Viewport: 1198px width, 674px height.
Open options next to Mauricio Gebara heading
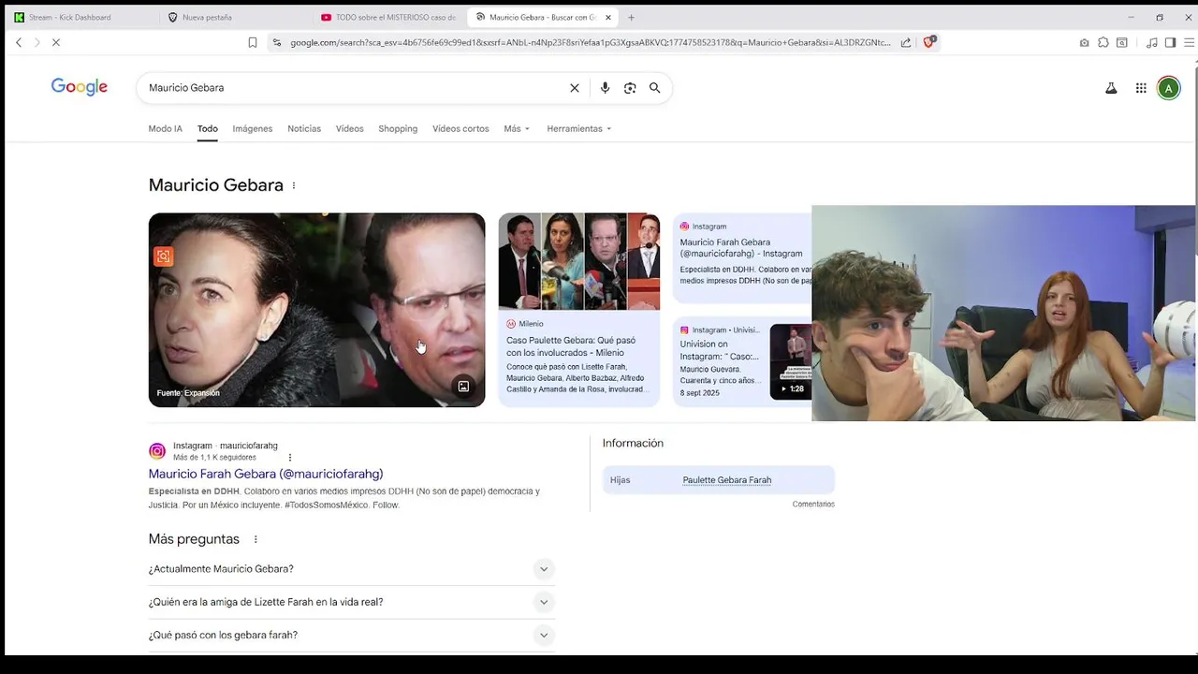coord(294,185)
